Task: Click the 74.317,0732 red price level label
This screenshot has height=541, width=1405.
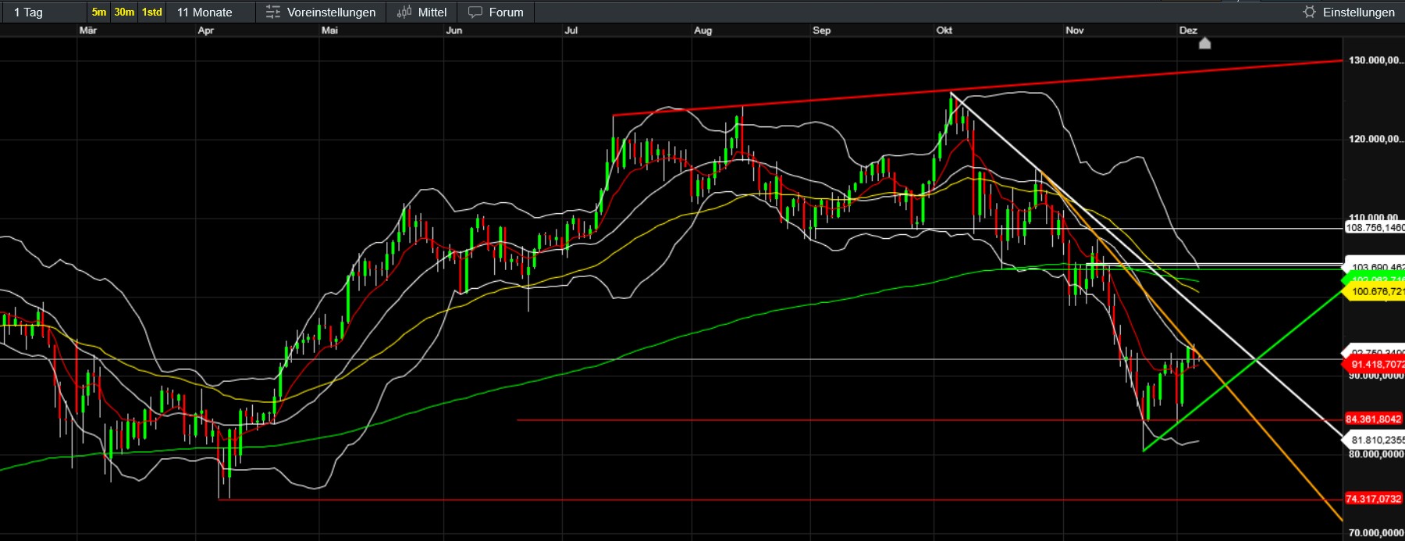Action: coord(1373,499)
